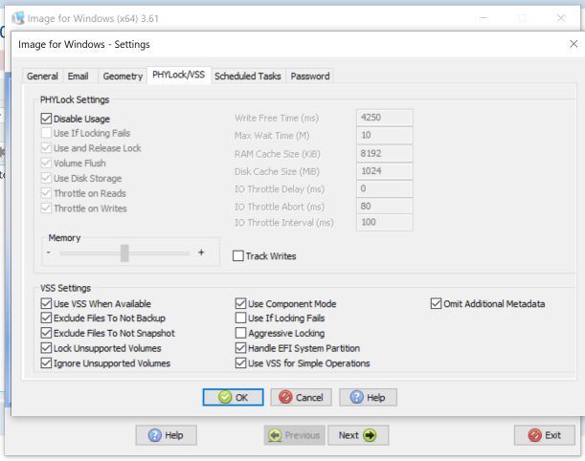Open the Geometry tab

[123, 76]
